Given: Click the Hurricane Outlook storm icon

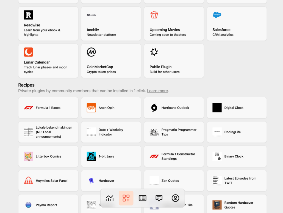Looking at the screenshot, I should (154, 108).
